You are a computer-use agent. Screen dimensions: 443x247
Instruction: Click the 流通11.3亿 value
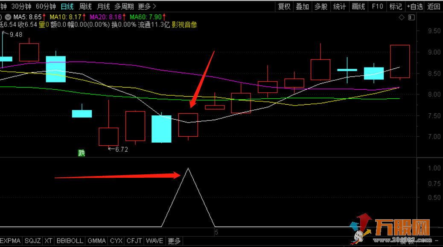[154, 25]
